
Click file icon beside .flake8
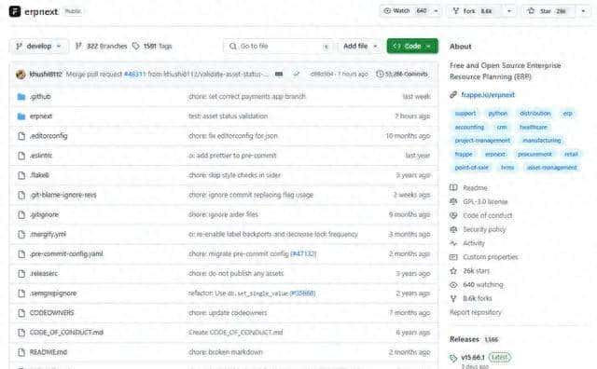point(21,175)
